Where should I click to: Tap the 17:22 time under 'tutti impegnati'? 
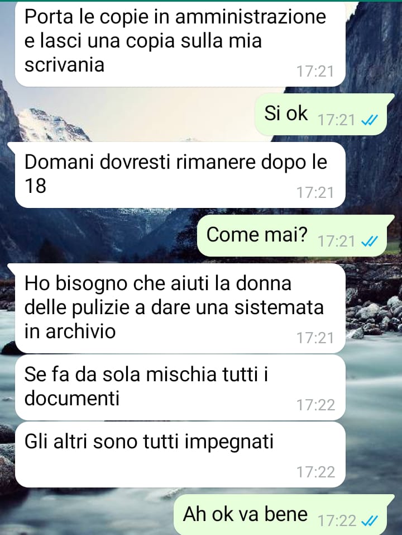click(x=316, y=472)
